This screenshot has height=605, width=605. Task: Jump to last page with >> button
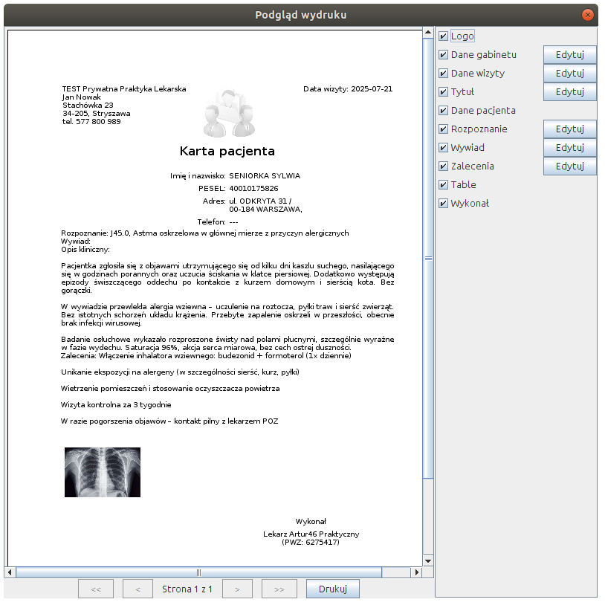point(279,589)
